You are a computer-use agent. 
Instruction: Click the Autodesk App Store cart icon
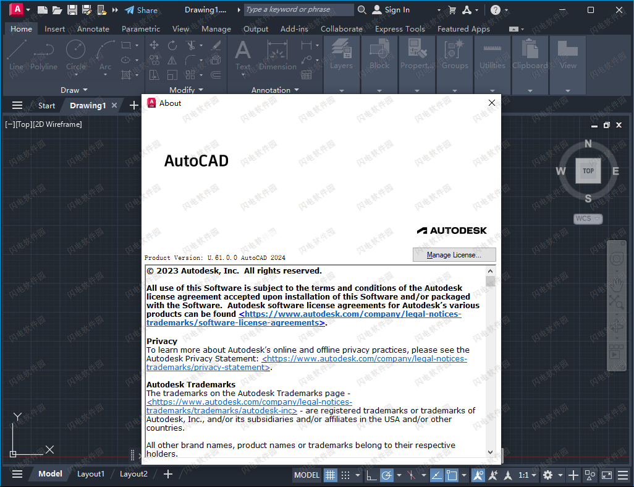(x=452, y=10)
